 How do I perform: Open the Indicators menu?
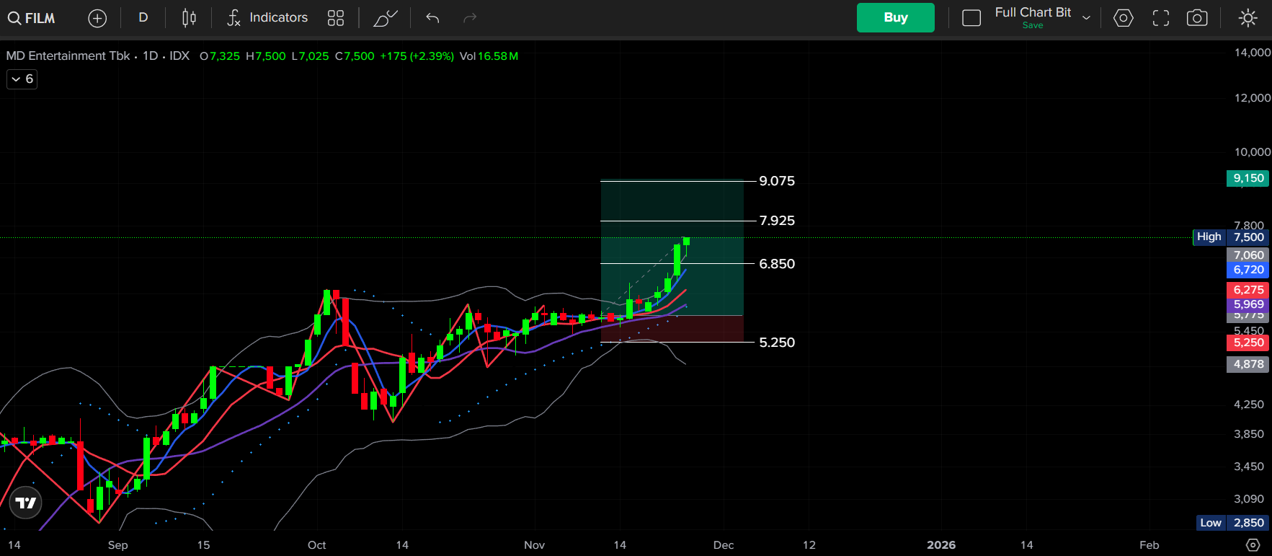click(x=267, y=18)
